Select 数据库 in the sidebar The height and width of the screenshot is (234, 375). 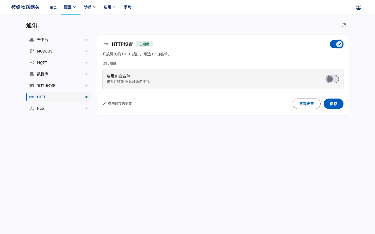pyautogui.click(x=58, y=74)
